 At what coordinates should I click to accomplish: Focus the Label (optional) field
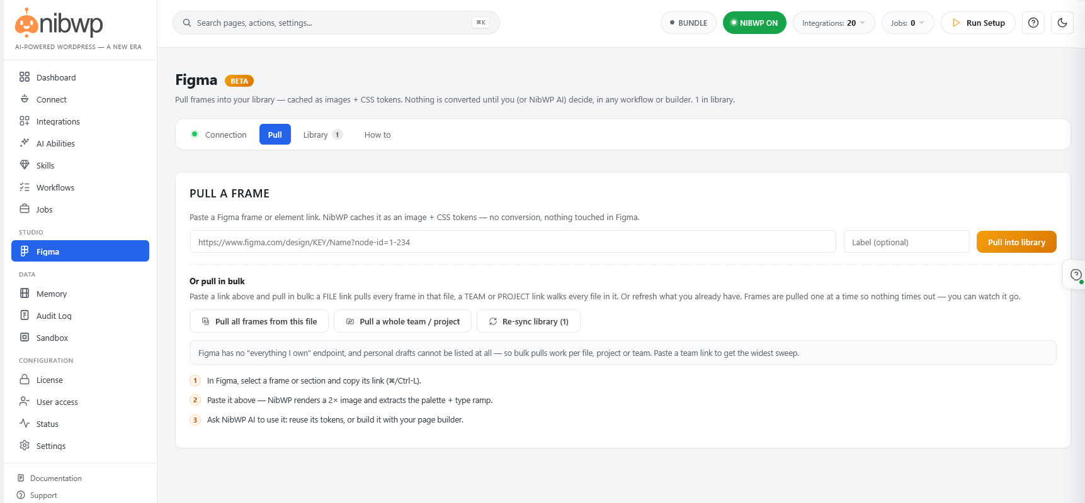(906, 242)
